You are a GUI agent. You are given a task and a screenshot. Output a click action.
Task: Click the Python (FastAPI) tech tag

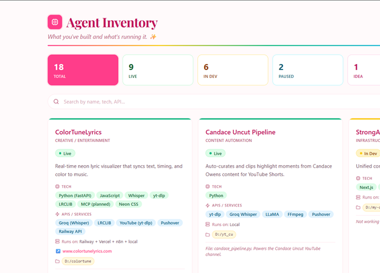(x=75, y=196)
